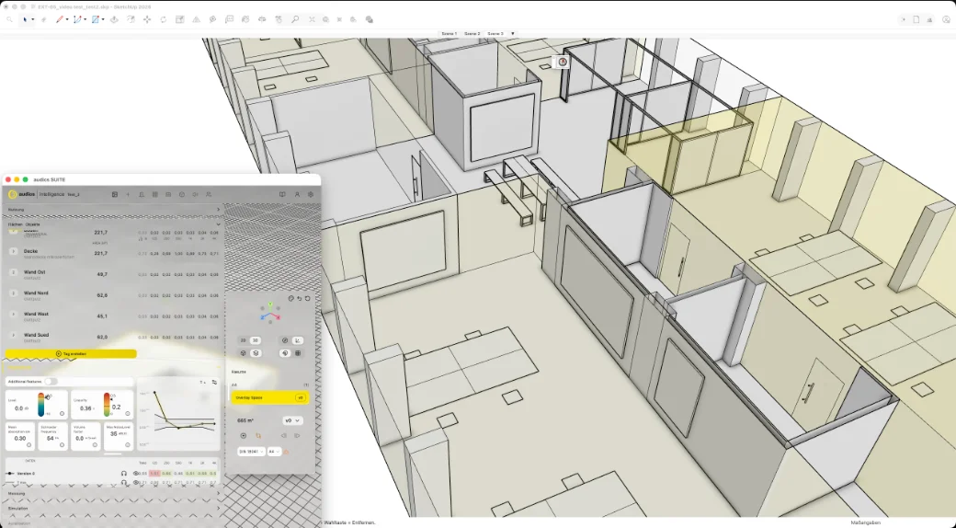Open the book documentation icon in audics header
The width and height of the screenshot is (956, 528).
pos(282,195)
